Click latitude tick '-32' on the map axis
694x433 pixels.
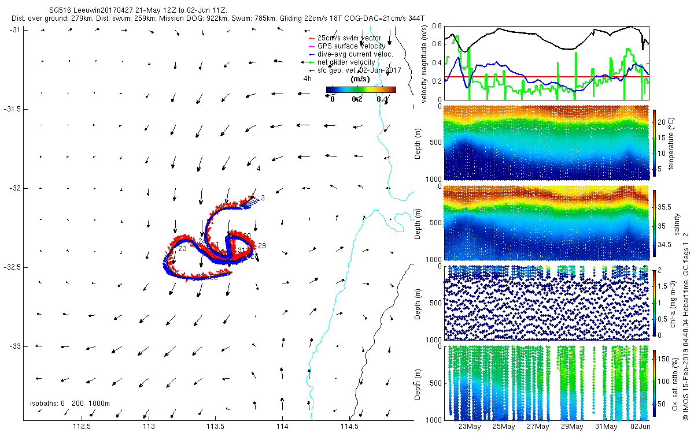pyautogui.click(x=14, y=188)
